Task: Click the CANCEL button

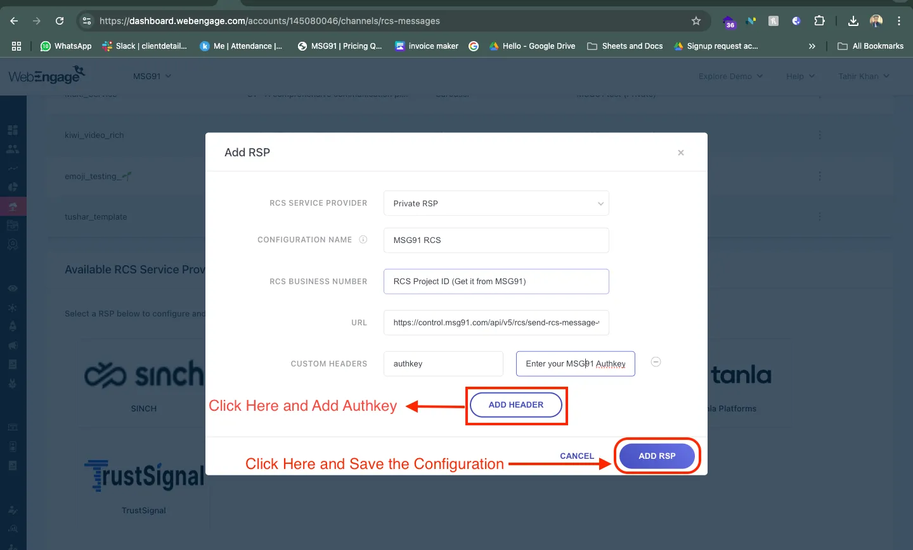Action: 577,456
